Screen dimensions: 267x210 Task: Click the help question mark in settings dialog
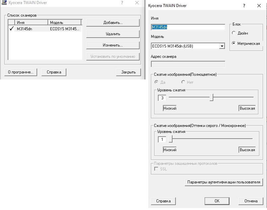coord(244,6)
